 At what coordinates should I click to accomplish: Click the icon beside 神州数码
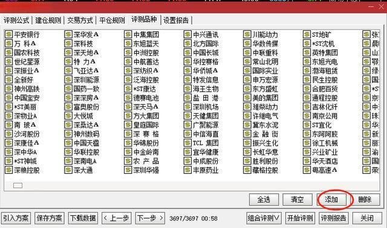[68, 134]
